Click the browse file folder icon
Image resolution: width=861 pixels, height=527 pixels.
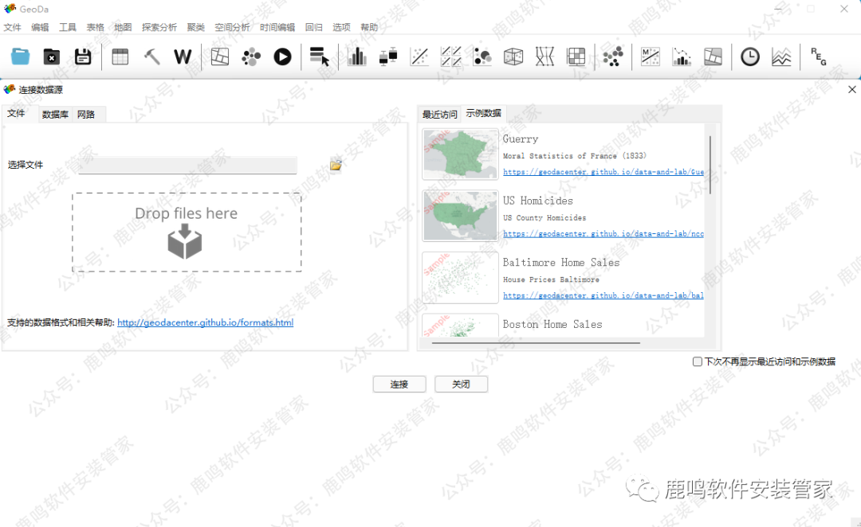(x=336, y=166)
